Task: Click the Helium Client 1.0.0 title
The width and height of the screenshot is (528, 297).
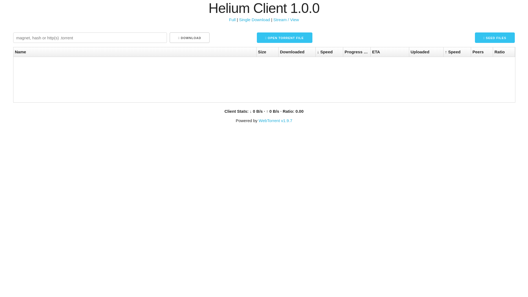Action: pyautogui.click(x=264, y=8)
